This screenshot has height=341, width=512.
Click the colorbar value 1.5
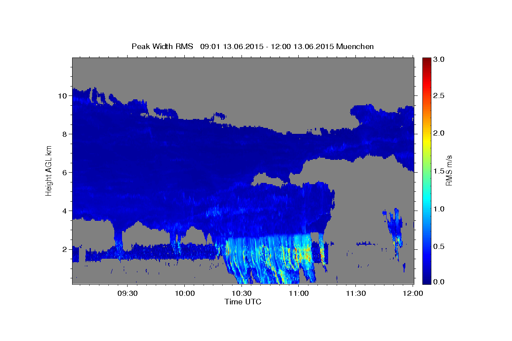click(x=439, y=171)
